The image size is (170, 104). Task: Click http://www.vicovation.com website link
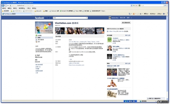76,65
